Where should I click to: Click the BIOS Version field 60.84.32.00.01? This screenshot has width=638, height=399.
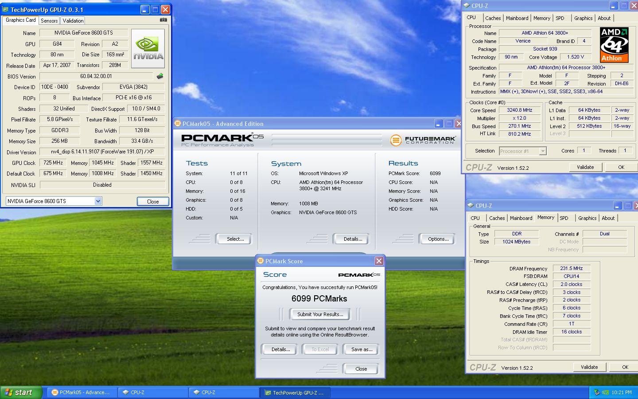(96, 76)
